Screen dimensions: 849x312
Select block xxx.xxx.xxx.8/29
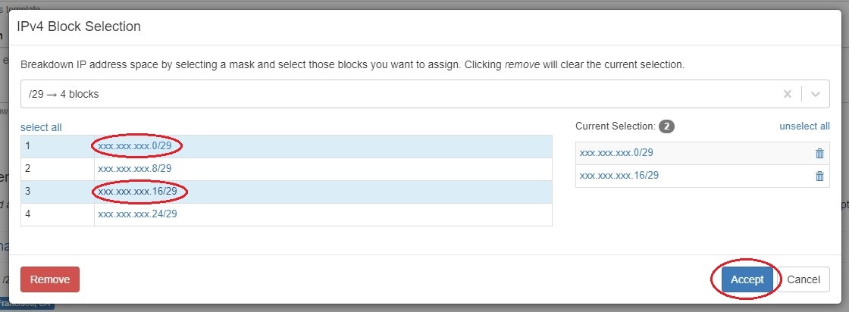tap(135, 169)
